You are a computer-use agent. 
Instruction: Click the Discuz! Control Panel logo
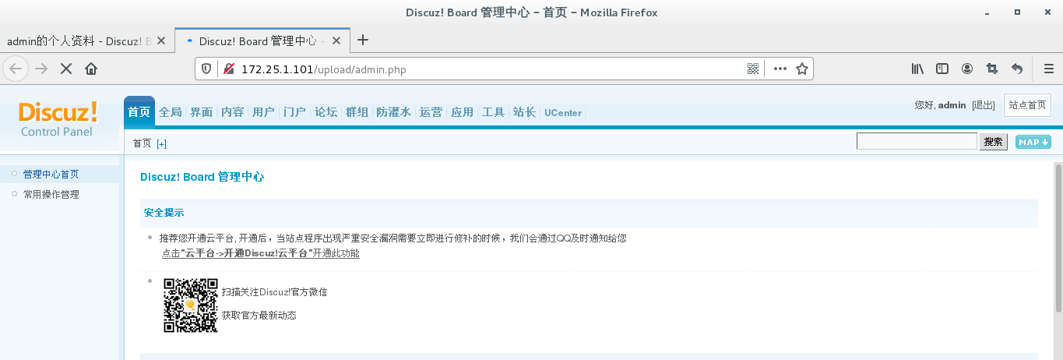(58, 118)
